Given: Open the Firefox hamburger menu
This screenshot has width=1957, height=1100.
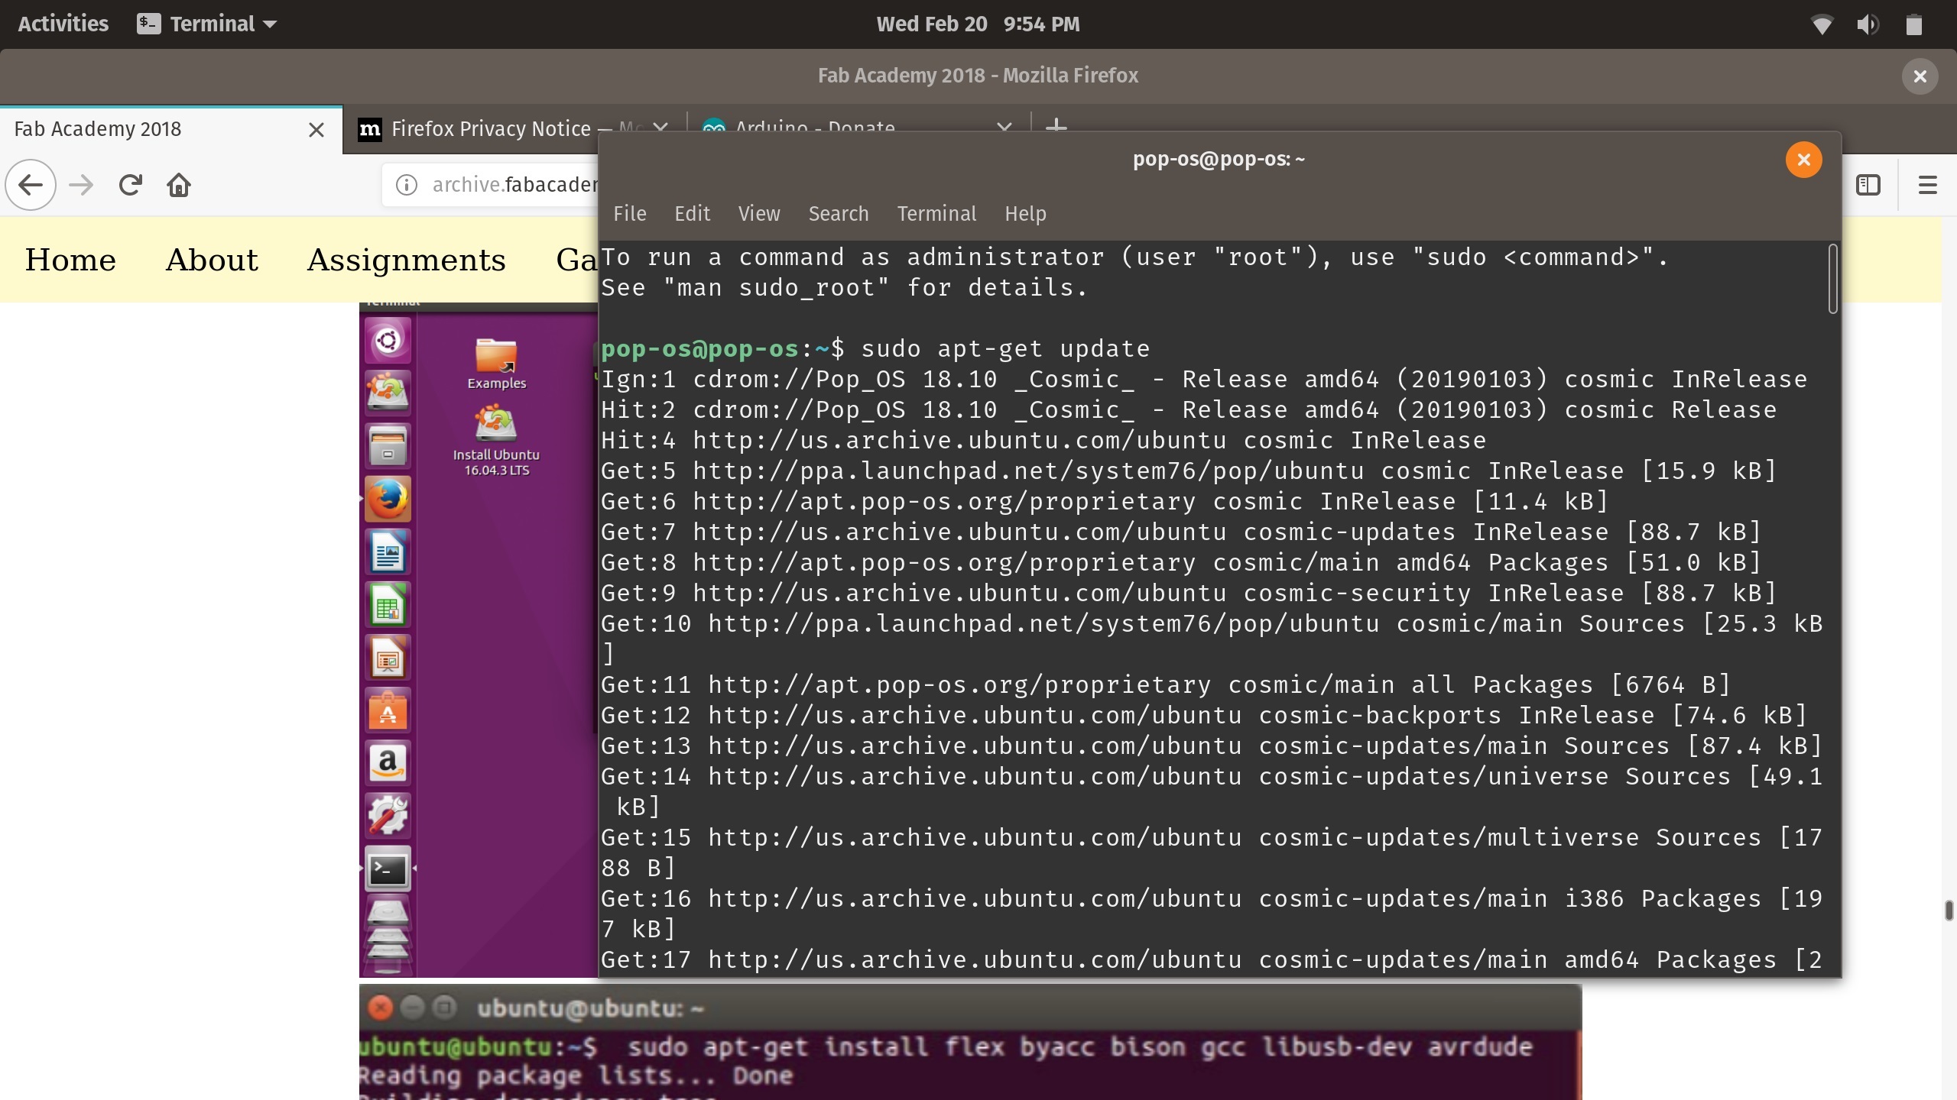Looking at the screenshot, I should tap(1927, 185).
